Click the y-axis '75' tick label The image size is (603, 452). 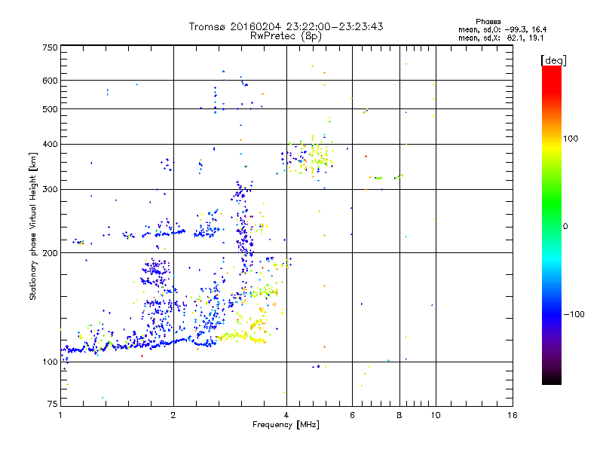tap(53, 404)
